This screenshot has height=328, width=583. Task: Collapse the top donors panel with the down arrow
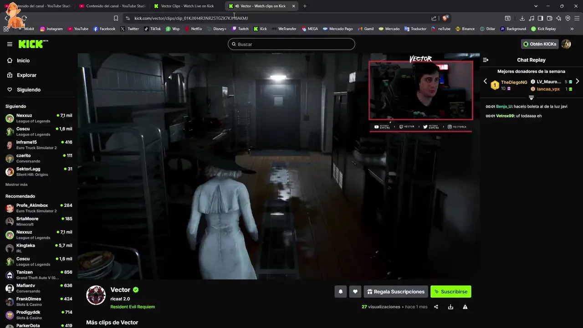point(531,97)
